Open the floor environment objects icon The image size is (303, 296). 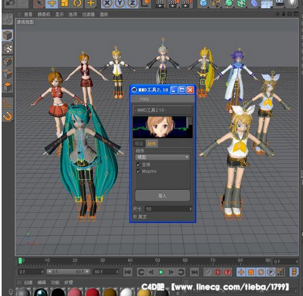[267, 4]
